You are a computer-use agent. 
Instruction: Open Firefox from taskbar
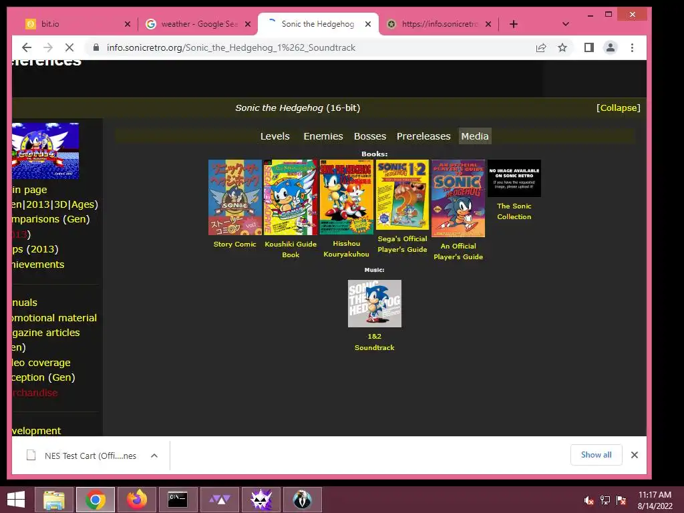coord(136,500)
